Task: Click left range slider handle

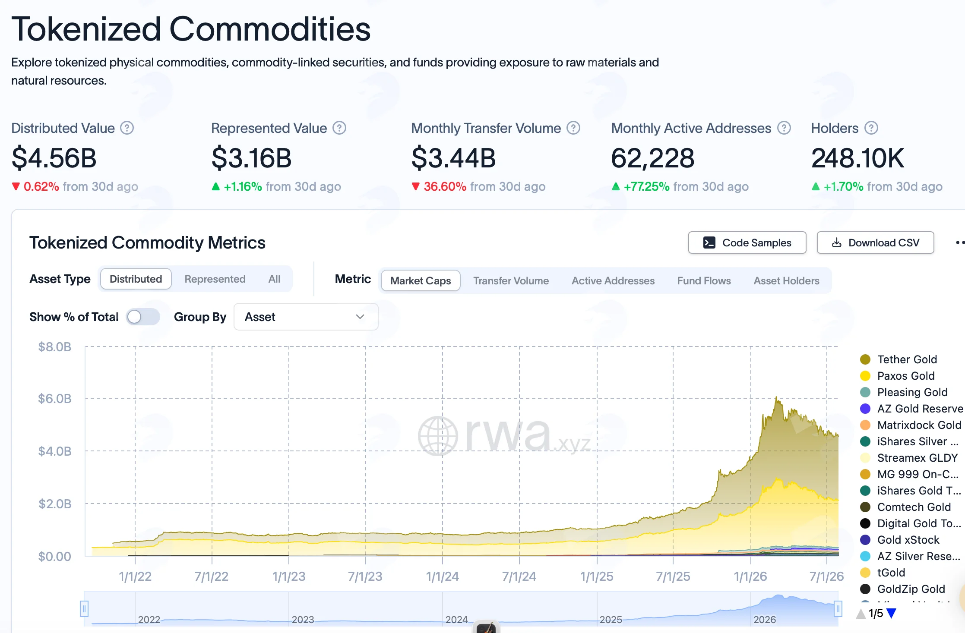Action: (84, 609)
